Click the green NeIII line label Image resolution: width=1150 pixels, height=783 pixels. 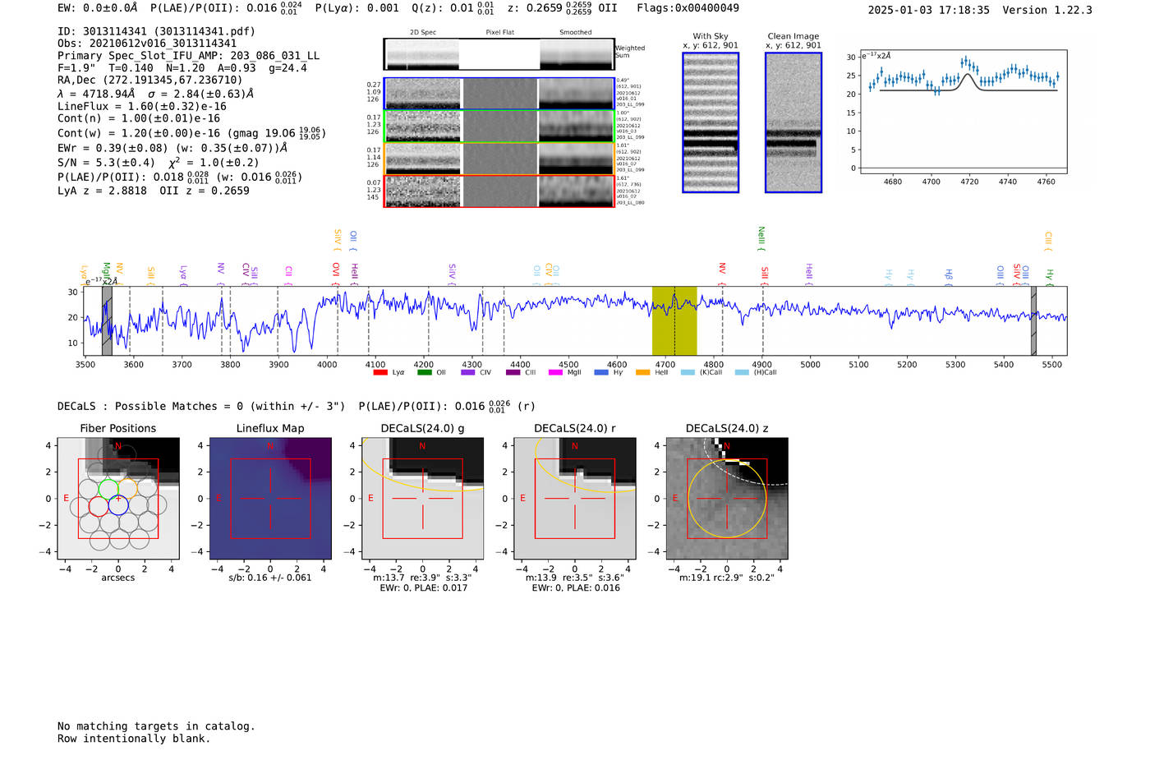coord(761,238)
